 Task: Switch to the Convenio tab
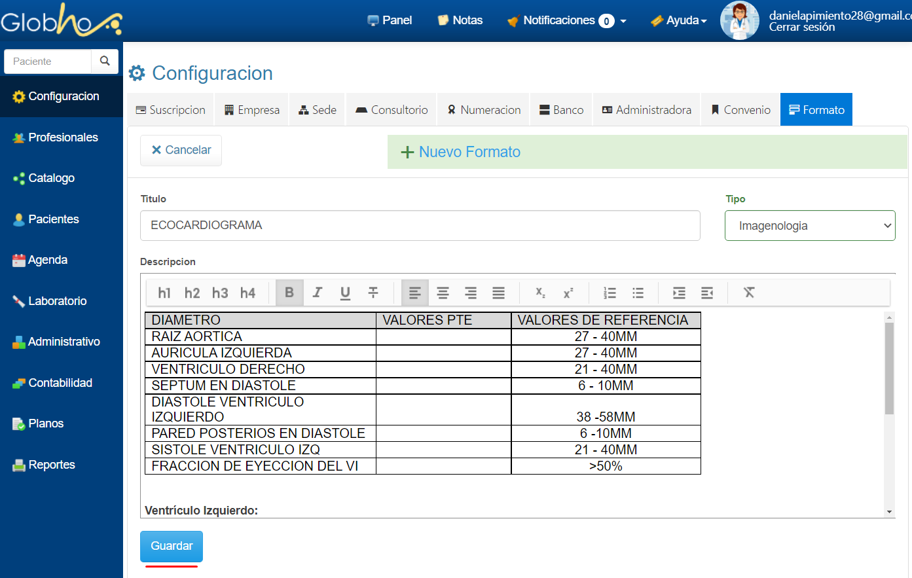[740, 110]
